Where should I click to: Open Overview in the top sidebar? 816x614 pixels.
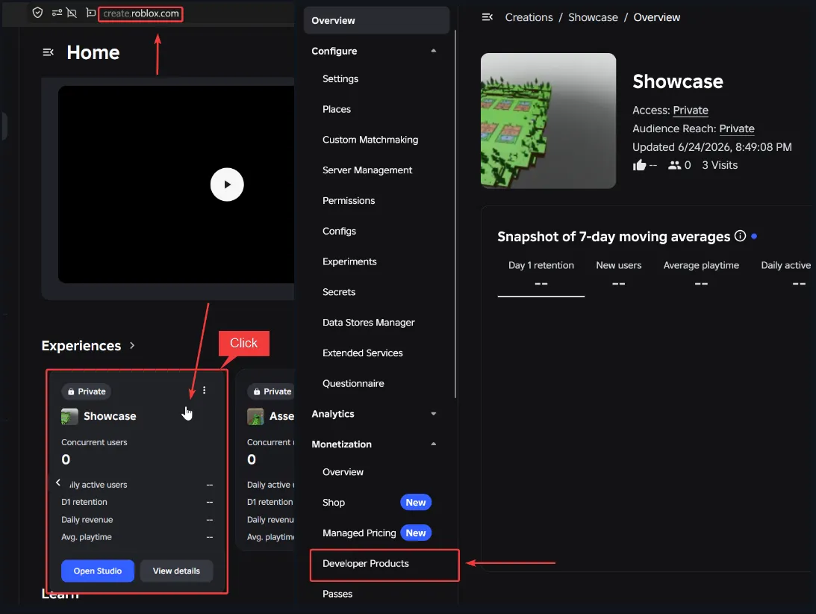point(376,20)
